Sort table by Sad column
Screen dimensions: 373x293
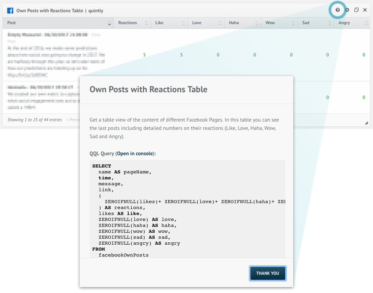(315, 23)
